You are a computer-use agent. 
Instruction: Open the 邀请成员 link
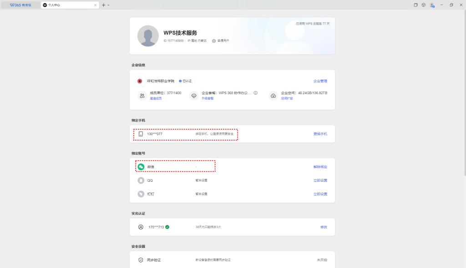coord(156,98)
